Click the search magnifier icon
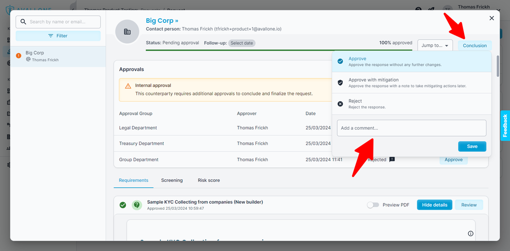Screen dimensions: 510x251 point(23,22)
